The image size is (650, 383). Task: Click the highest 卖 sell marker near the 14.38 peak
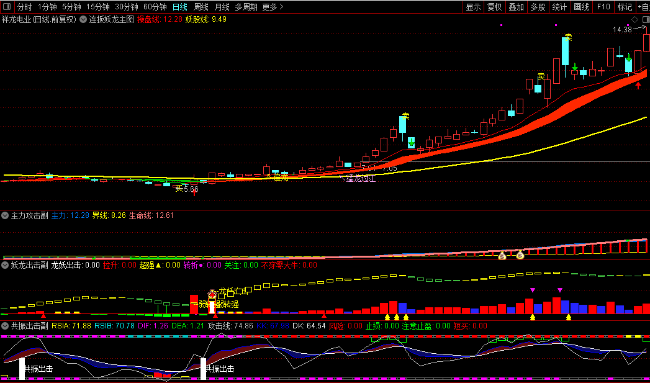tap(568, 38)
